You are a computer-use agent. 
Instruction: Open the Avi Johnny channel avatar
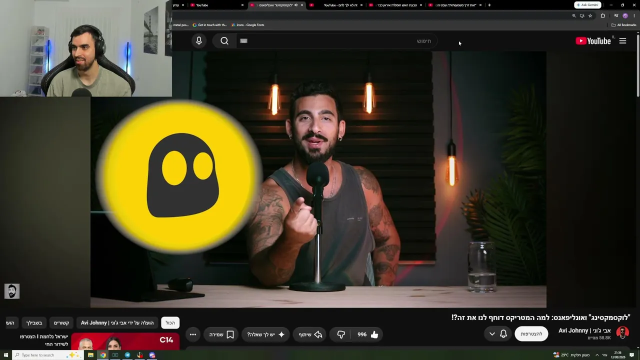pyautogui.click(x=622, y=332)
